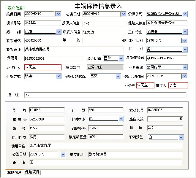Expand the 婚姻 marital status dropdown
The height and width of the screenshot is (178, 196).
pyautogui.click(x=58, y=32)
